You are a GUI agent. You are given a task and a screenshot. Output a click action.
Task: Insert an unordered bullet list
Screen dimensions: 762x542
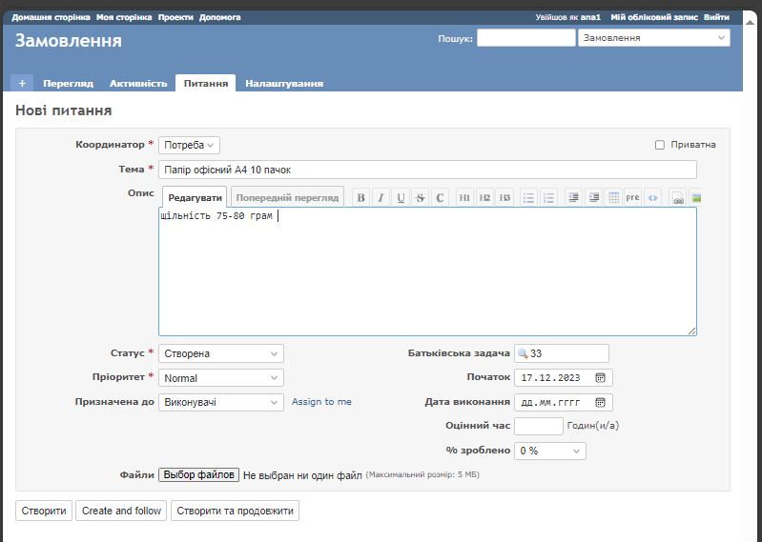pyautogui.click(x=528, y=198)
